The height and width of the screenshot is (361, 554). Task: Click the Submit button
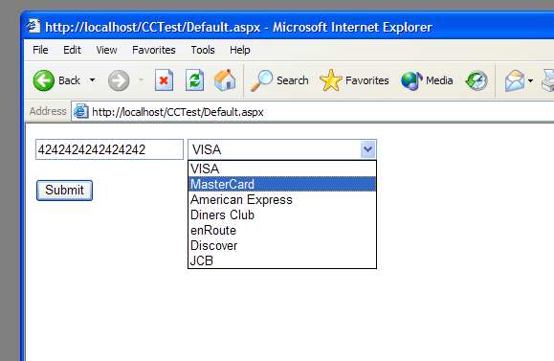(x=64, y=191)
